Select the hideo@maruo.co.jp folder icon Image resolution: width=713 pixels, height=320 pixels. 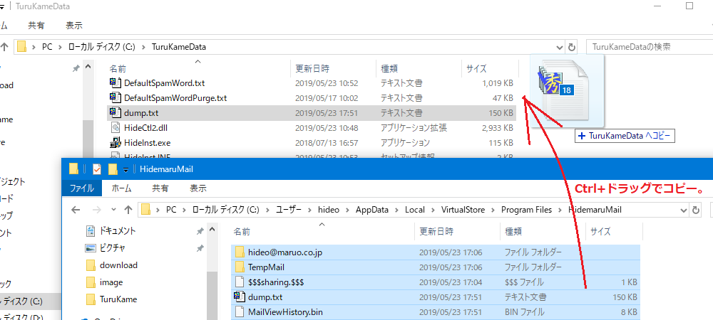[240, 252]
